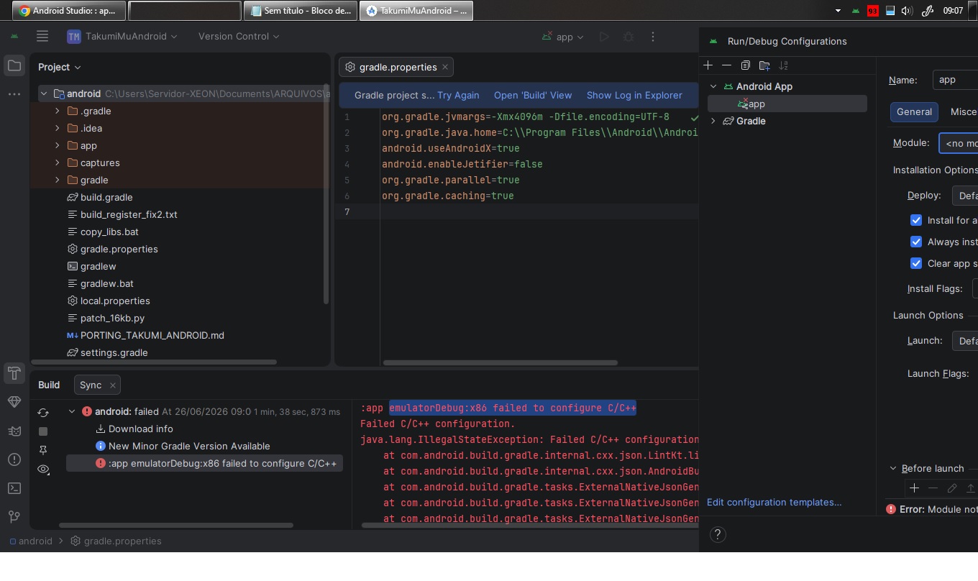Click the Run app play icon
Image resolution: width=978 pixels, height=581 pixels.
604,37
